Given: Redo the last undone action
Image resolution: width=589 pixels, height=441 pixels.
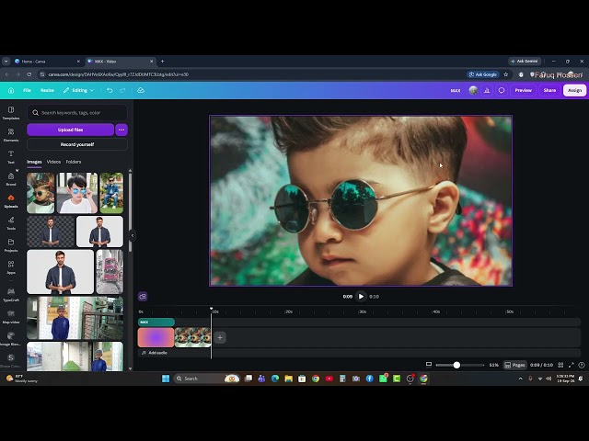Looking at the screenshot, I should pyautogui.click(x=122, y=90).
